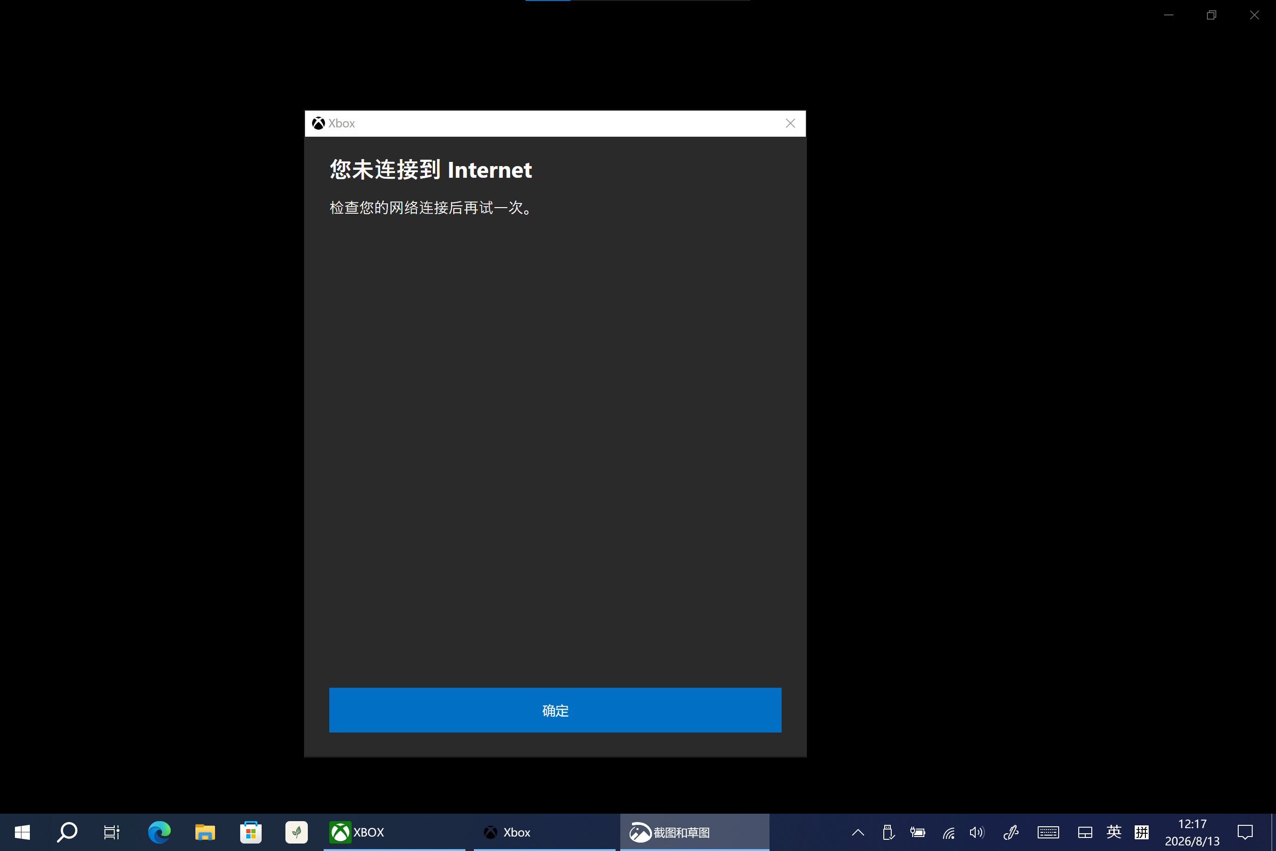Click the safely remove USB tray icon
The image size is (1276, 851).
pyautogui.click(x=888, y=832)
